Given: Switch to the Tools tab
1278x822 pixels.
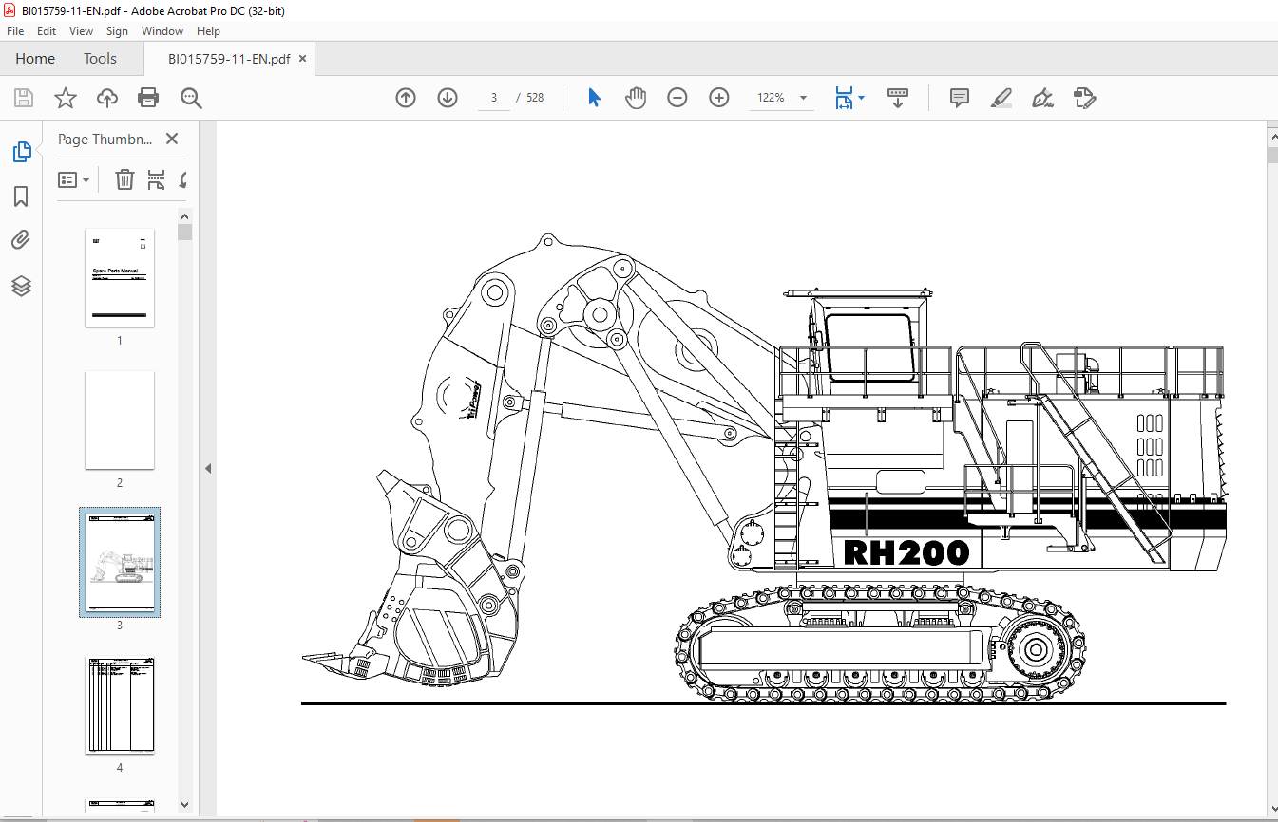Looking at the screenshot, I should point(100,59).
